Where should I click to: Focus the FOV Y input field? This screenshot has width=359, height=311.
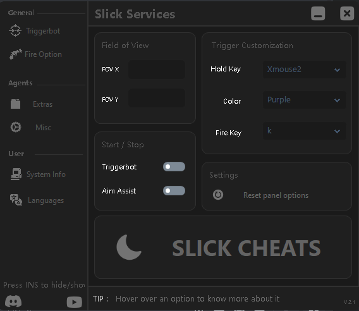[x=157, y=98]
